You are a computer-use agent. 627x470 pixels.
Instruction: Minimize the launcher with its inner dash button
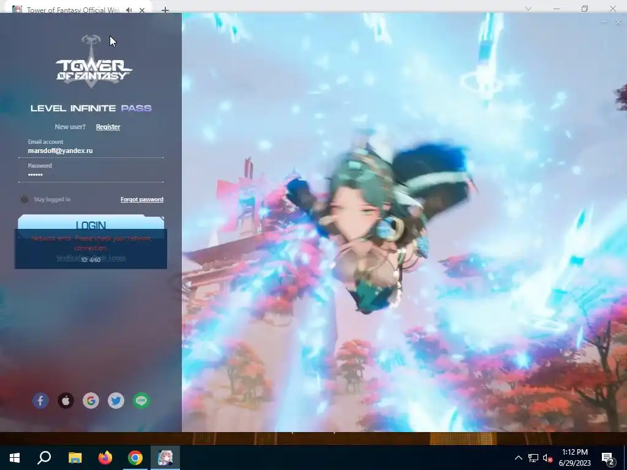[604, 22]
